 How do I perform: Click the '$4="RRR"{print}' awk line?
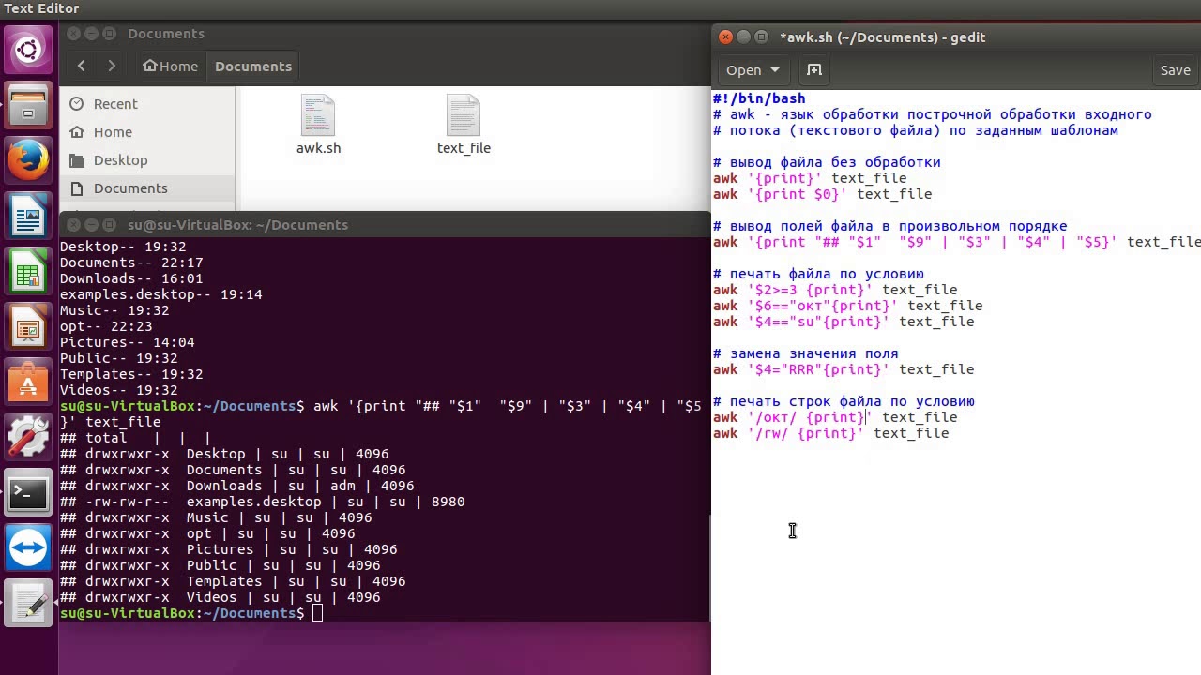pyautogui.click(x=844, y=369)
